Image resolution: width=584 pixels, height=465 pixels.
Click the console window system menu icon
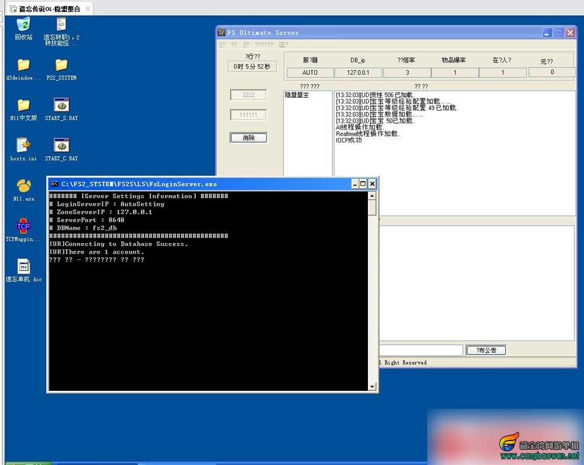click(54, 183)
